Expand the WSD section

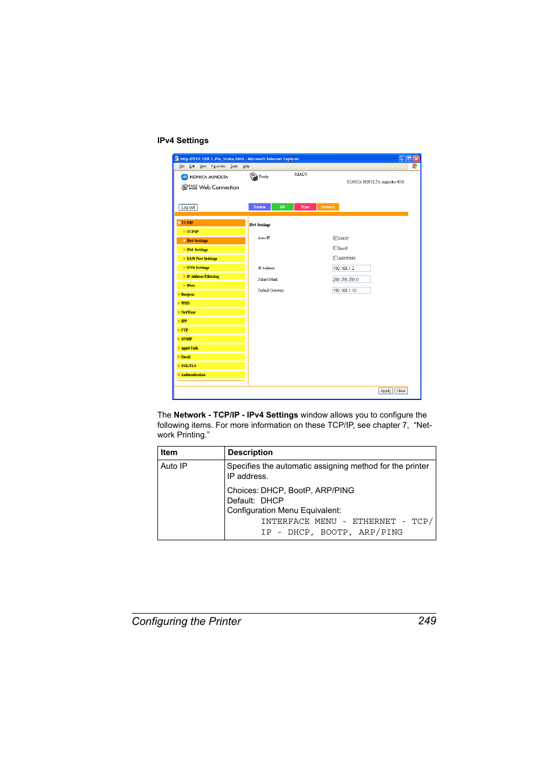pyautogui.click(x=211, y=303)
